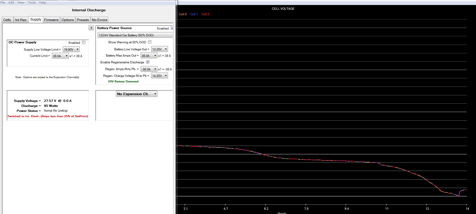Switch to the Firmware tab

pyautogui.click(x=51, y=20)
